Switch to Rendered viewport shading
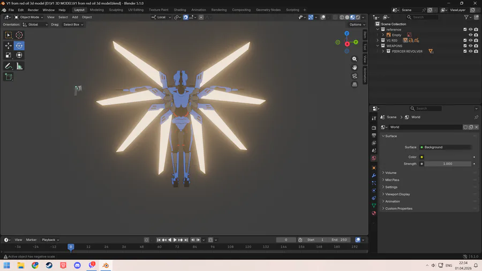Screen dimensions: 482x271 358,17
